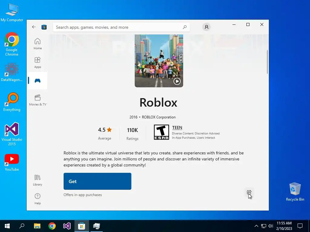
Task: Share the Roblox page via share icon
Action: point(249,192)
